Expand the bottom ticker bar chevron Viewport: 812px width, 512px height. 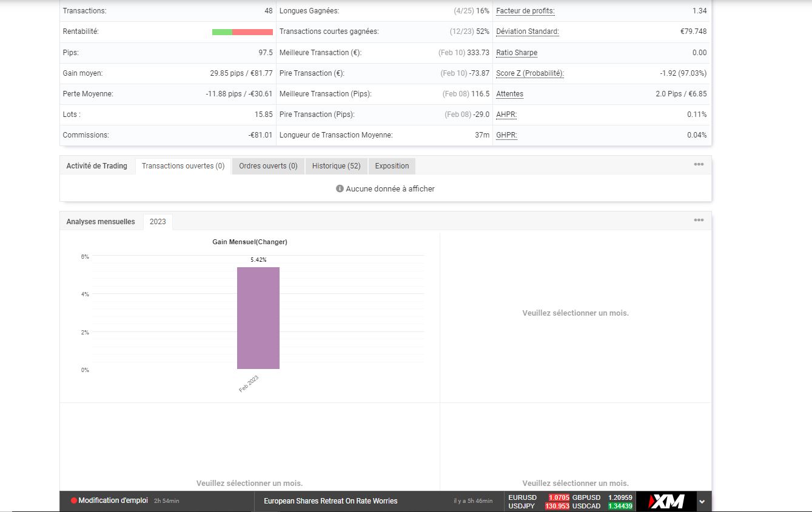[x=702, y=502]
